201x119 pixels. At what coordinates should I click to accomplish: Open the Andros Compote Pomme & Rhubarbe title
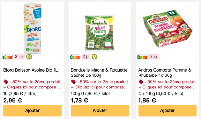click(x=165, y=72)
